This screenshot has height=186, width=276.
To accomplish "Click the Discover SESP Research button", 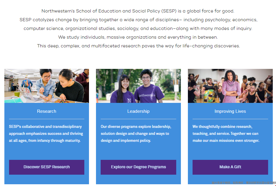I will pos(47,167).
